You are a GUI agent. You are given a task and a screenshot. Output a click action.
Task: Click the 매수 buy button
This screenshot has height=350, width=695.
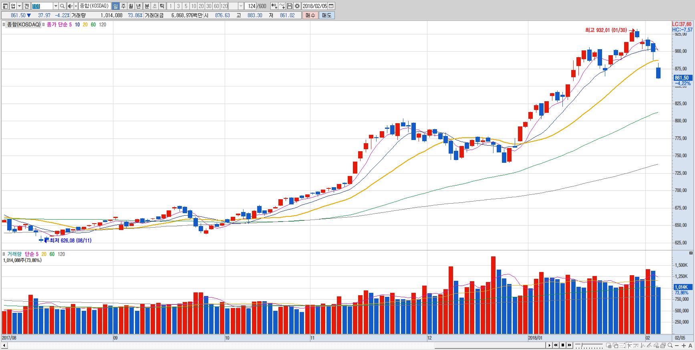click(x=310, y=15)
